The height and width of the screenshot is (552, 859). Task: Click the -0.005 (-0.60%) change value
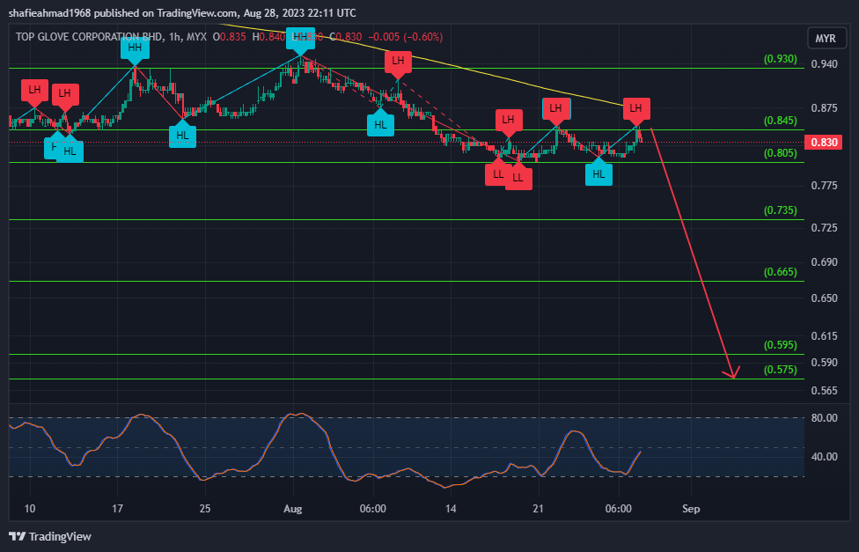pos(406,37)
